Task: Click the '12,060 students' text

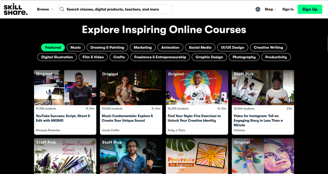Action: [x=244, y=108]
